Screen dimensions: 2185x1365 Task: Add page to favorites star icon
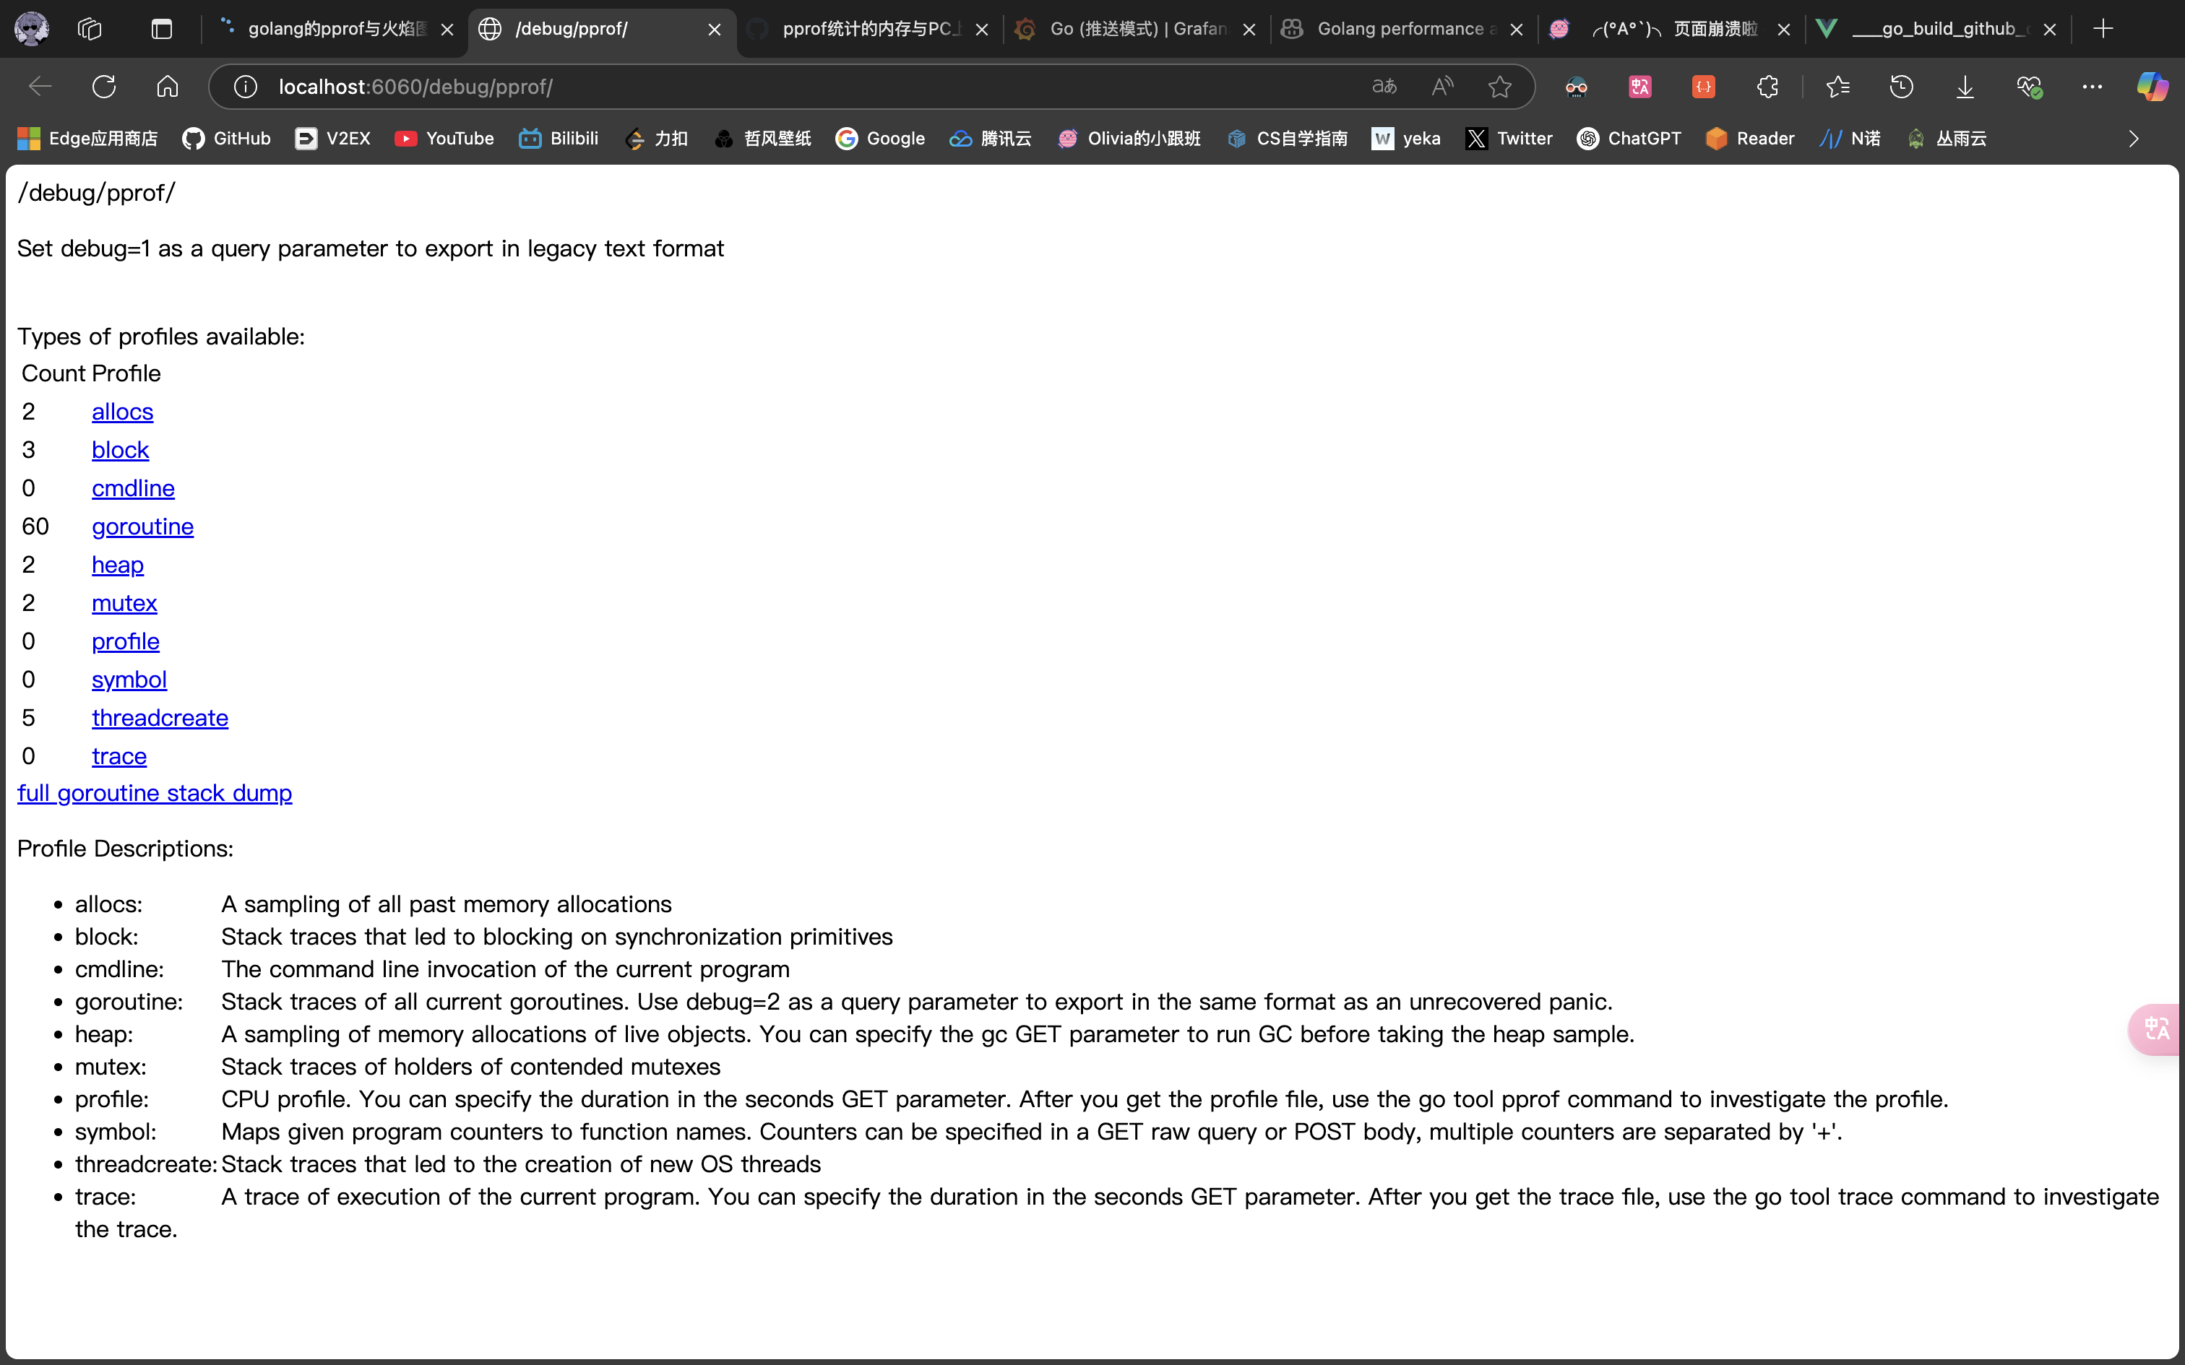[1500, 87]
